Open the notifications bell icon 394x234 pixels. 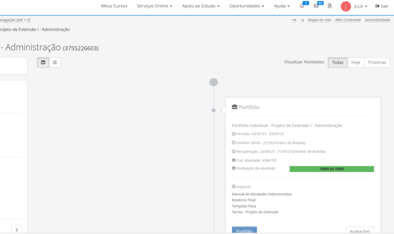(302, 6)
